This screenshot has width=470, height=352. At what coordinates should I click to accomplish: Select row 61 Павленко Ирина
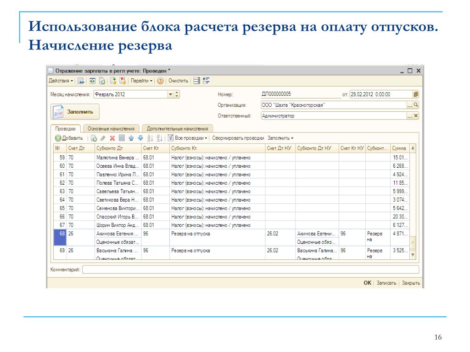click(x=232, y=175)
